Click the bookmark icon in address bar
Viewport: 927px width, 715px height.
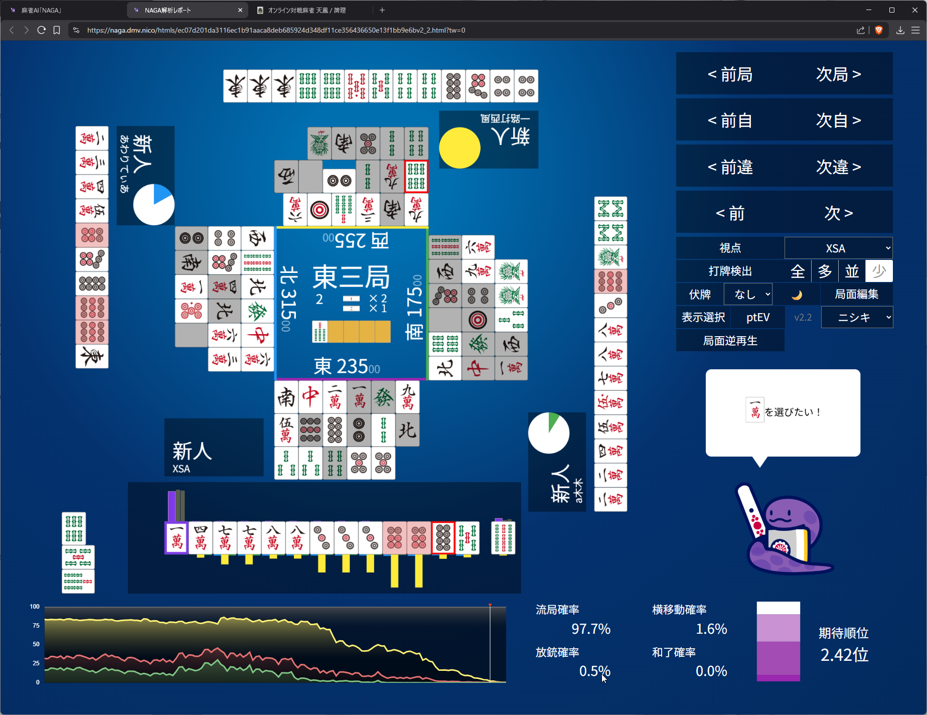(x=57, y=30)
